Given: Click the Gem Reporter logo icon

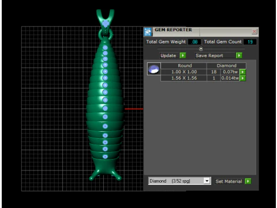Looking at the screenshot, I should (148, 32).
